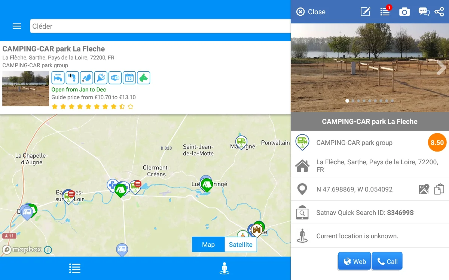Screen dimensions: 449x280
Task: Open the CAMPING-CAR park La Fleche title
Action: 54,49
